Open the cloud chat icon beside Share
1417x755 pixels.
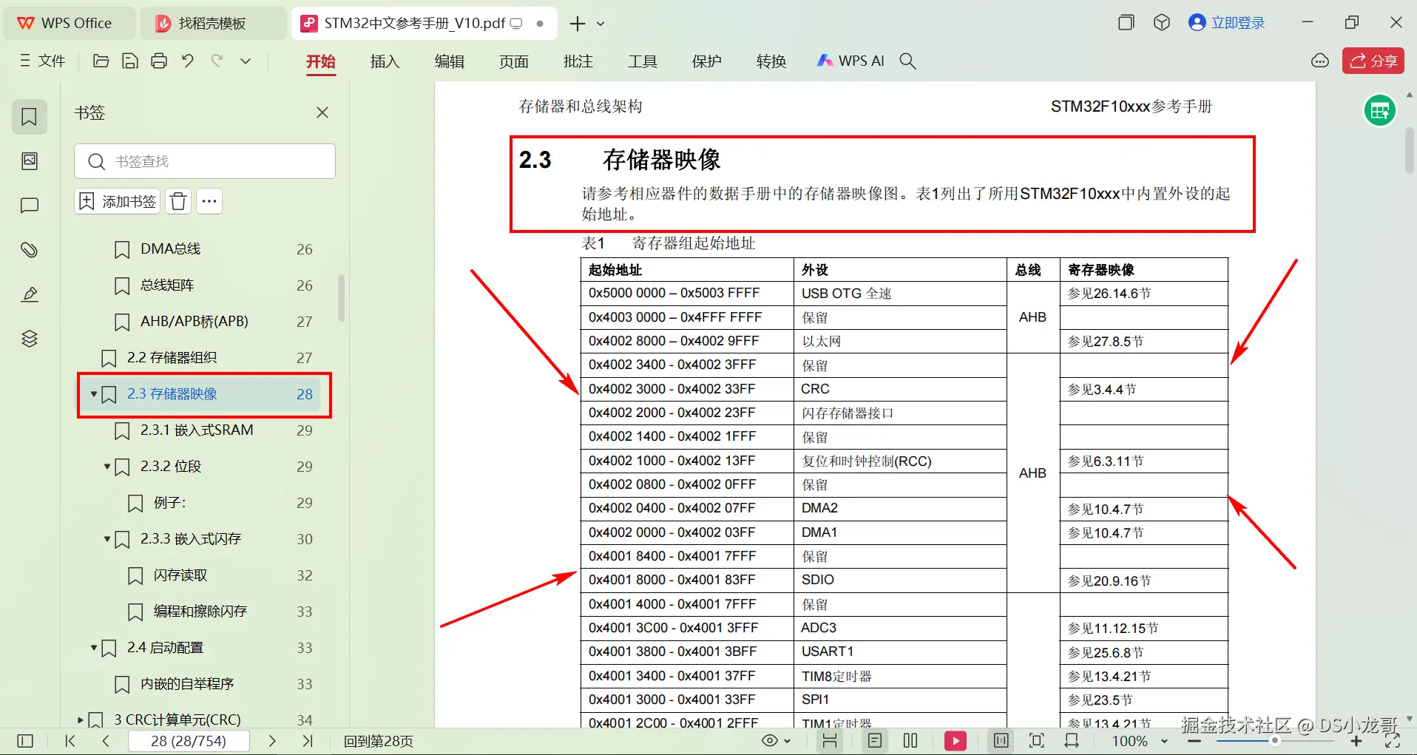(1320, 61)
